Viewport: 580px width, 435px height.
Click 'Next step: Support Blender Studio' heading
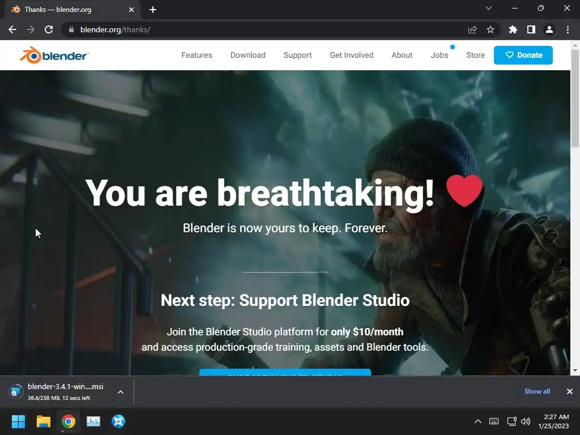pyautogui.click(x=285, y=300)
